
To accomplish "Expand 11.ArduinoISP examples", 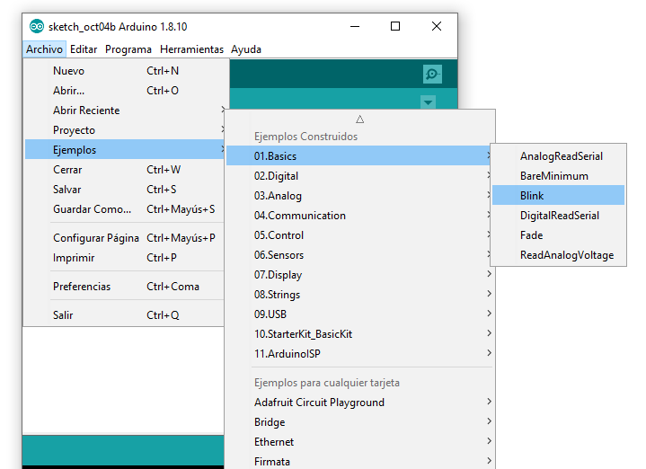I will pyautogui.click(x=360, y=354).
